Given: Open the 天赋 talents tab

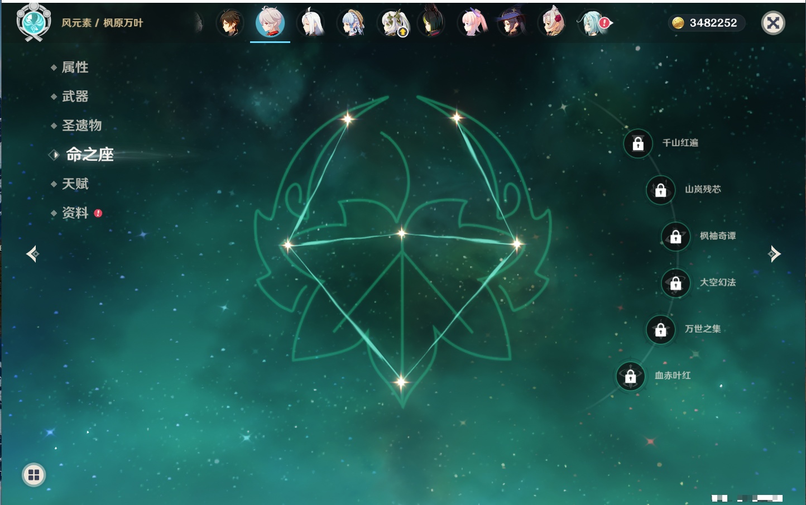Looking at the screenshot, I should 75,184.
